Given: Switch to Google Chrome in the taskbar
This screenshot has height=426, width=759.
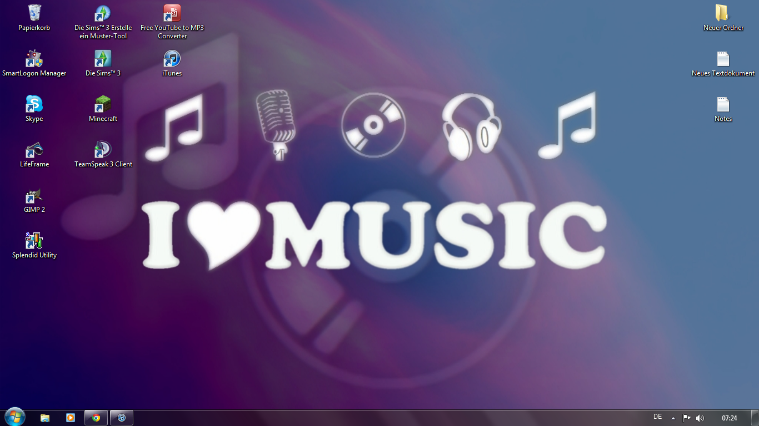Looking at the screenshot, I should (96, 418).
